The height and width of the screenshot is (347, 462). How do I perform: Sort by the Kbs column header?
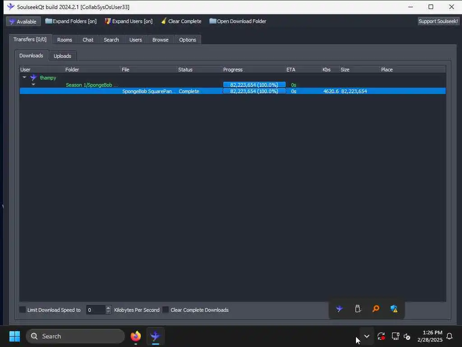click(330, 70)
